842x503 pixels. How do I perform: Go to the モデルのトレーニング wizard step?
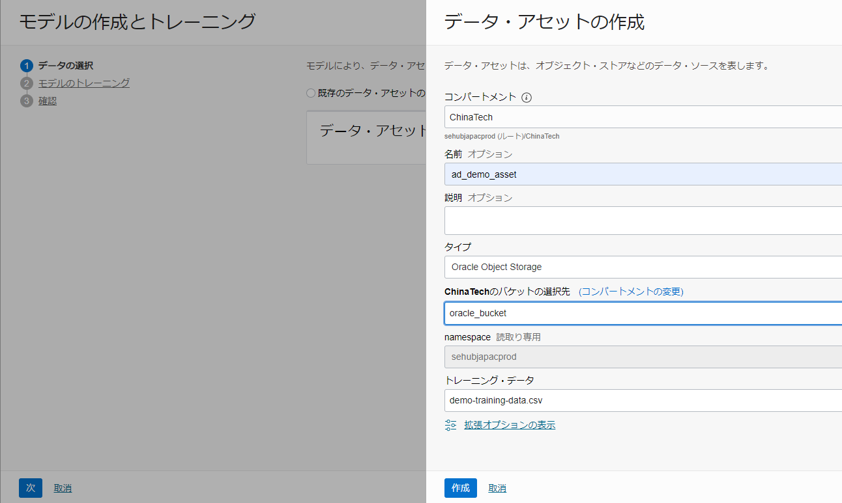click(x=83, y=83)
